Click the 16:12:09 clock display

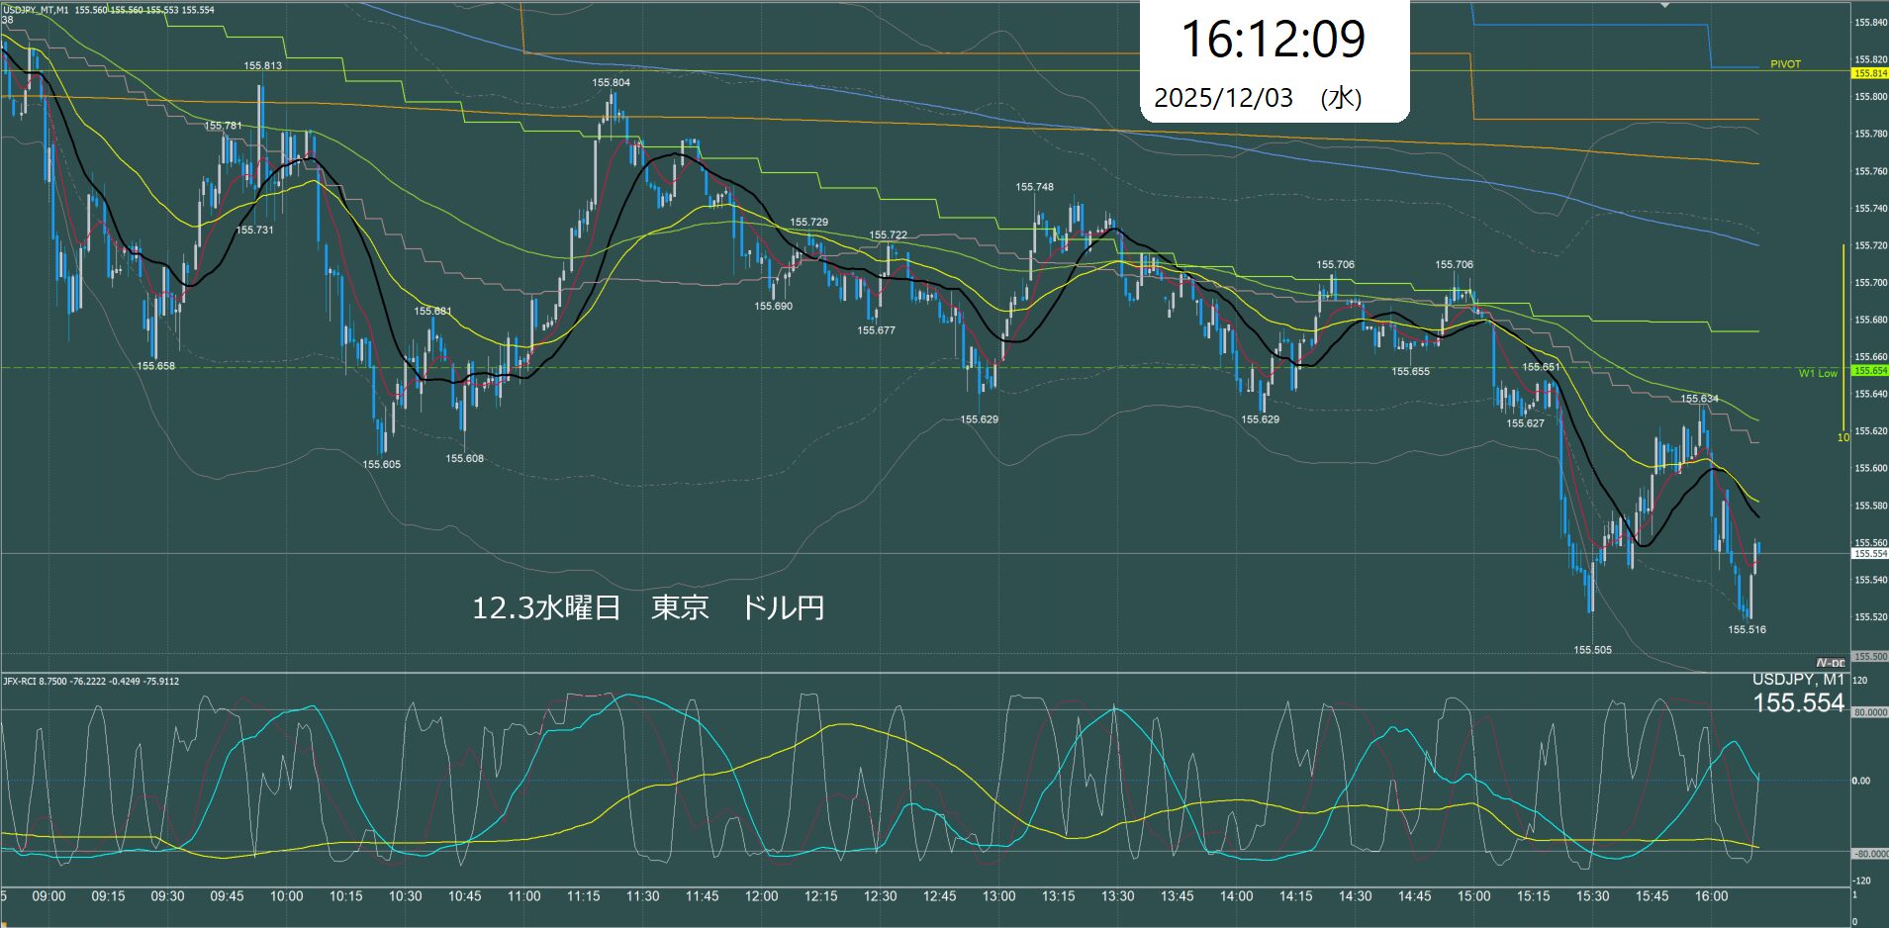[1273, 40]
